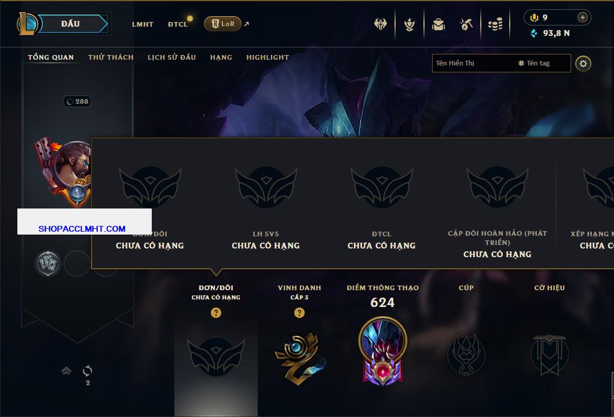
Task: Select the mastery champion emblem under 624
Action: coord(382,350)
